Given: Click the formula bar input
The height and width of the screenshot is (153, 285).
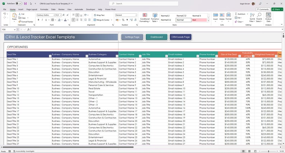Looking at the screenshot, I should pyautogui.click(x=156, y=29).
